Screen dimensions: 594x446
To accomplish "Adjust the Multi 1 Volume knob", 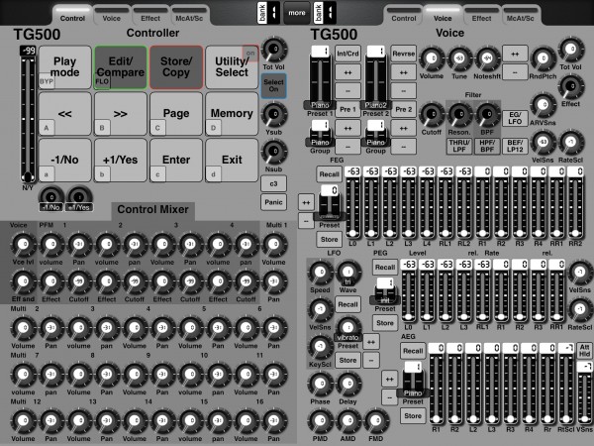I will coord(273,245).
